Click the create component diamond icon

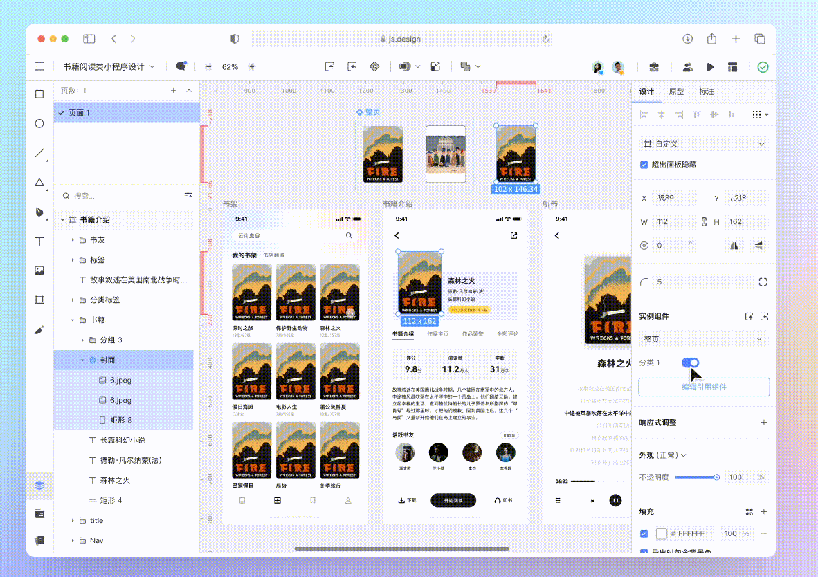click(x=374, y=66)
